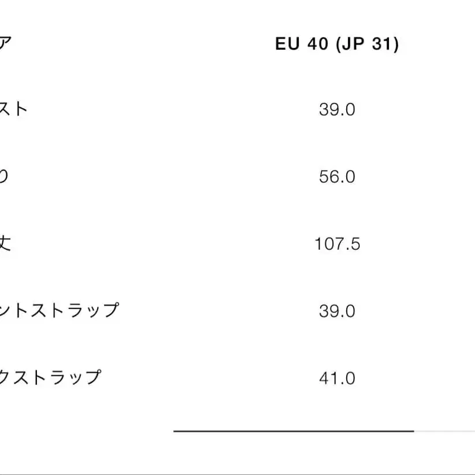
Task: Click the row label ending in スト
Action: [13, 109]
